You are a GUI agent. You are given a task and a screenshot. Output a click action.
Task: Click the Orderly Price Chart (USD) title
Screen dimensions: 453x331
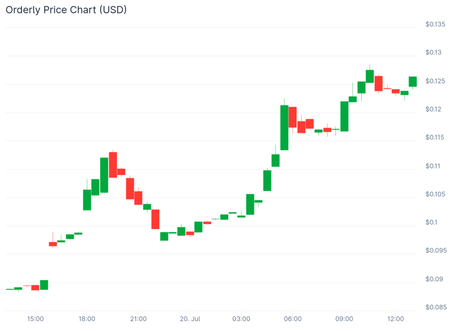click(66, 10)
